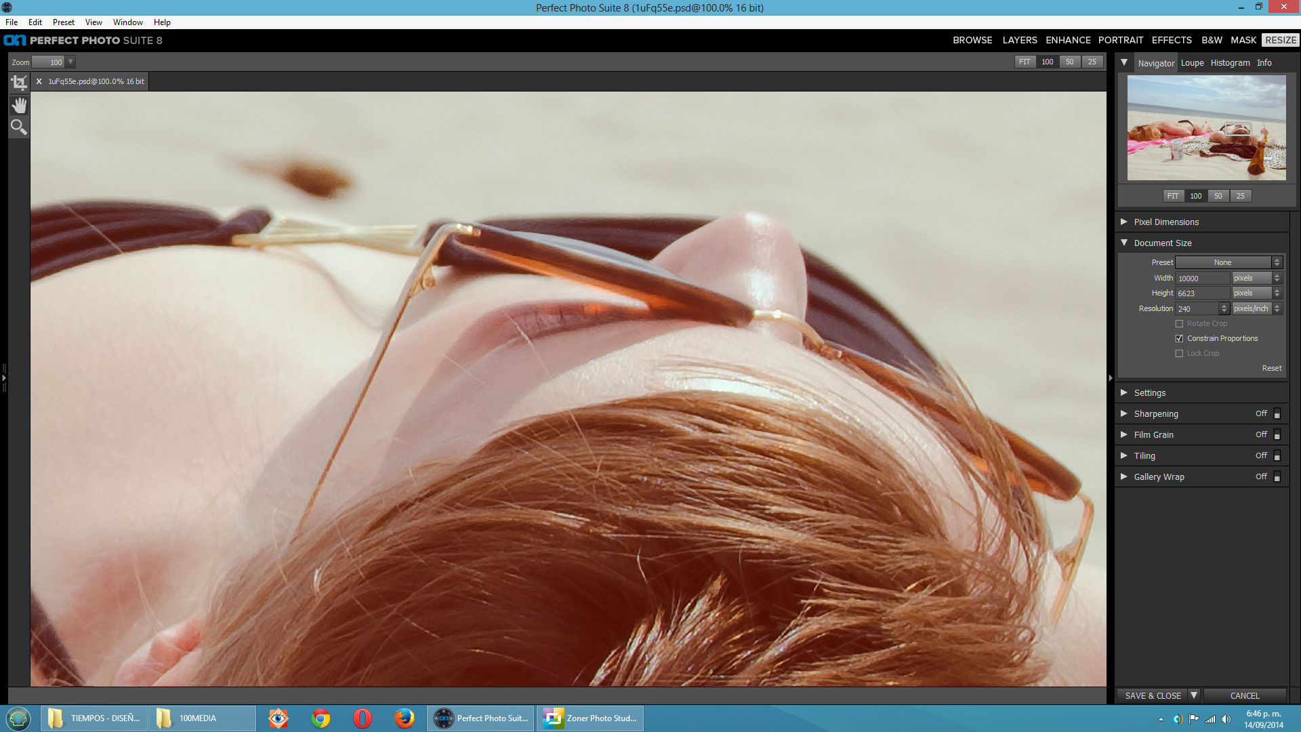Viewport: 1301px width, 732px height.
Task: Open the File menu
Action: point(12,22)
